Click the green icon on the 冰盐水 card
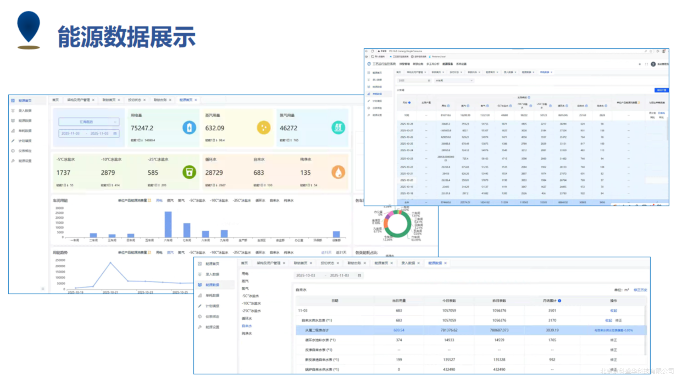The width and height of the screenshot is (677, 376). [190, 172]
